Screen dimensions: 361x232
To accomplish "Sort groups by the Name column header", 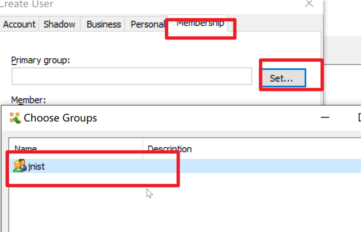I will pyautogui.click(x=76, y=149).
